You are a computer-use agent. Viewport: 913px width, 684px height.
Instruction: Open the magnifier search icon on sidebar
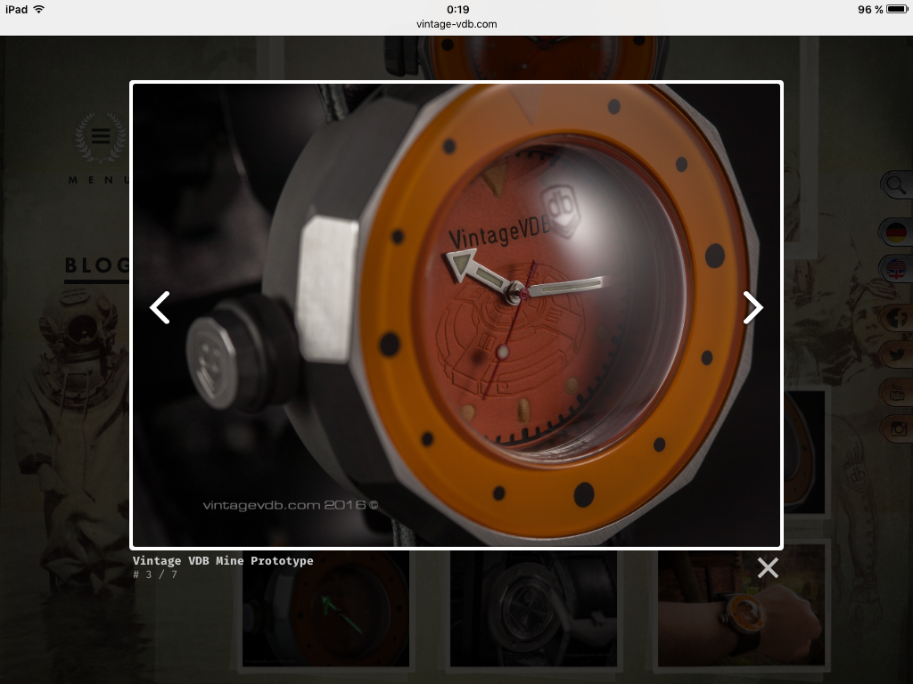click(x=896, y=185)
